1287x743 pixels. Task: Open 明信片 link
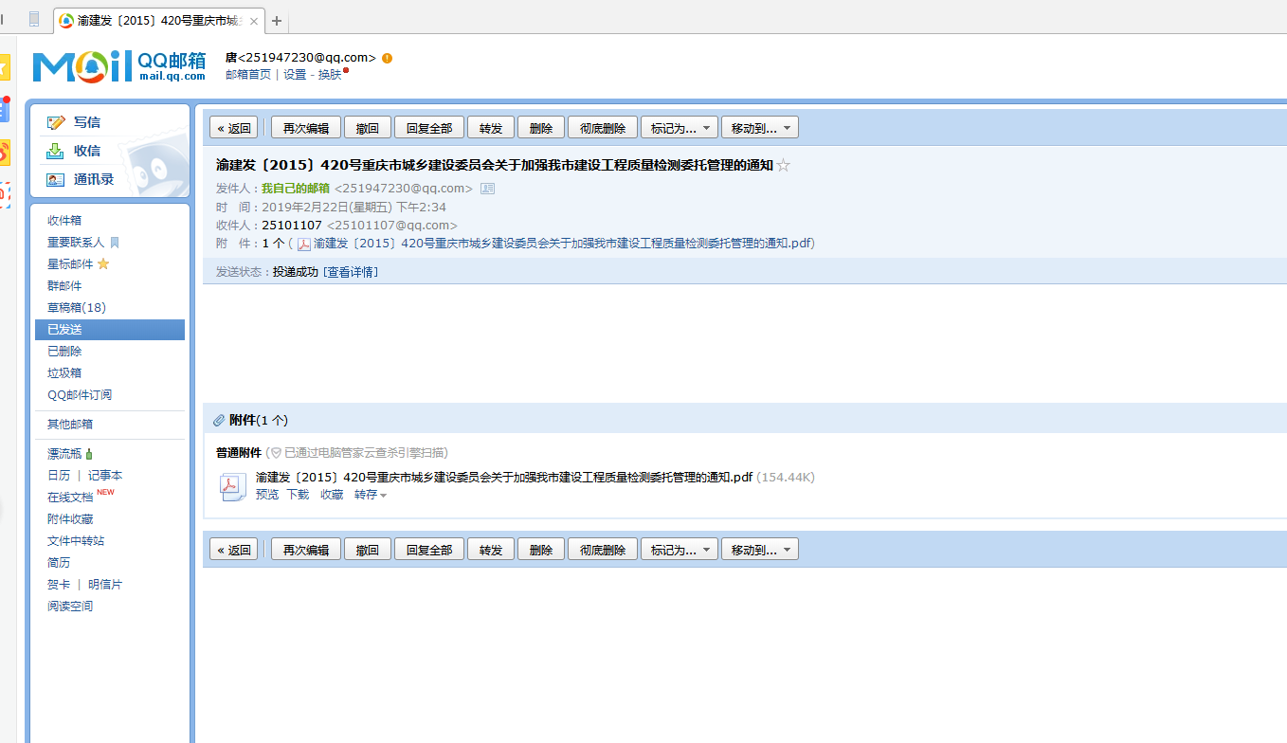click(x=105, y=585)
